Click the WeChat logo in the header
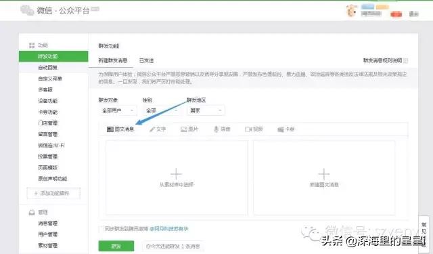 pos(27,11)
